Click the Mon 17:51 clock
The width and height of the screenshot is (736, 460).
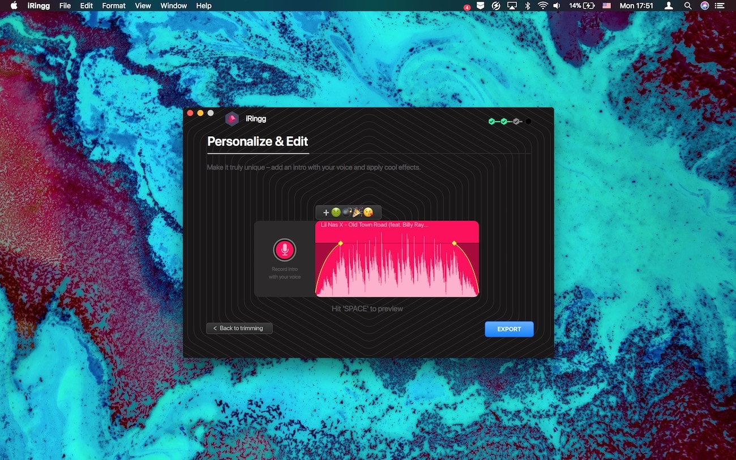pyautogui.click(x=636, y=6)
